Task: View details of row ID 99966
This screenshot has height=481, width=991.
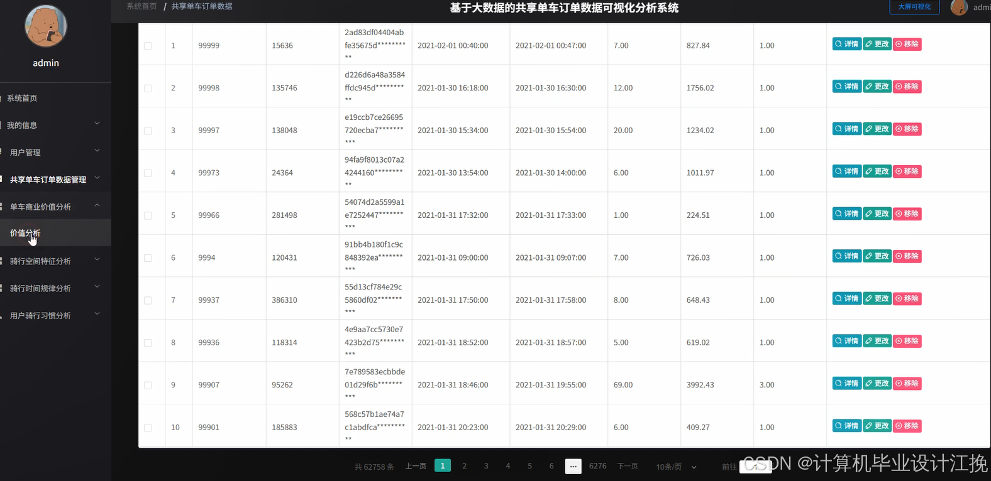Action: (846, 213)
